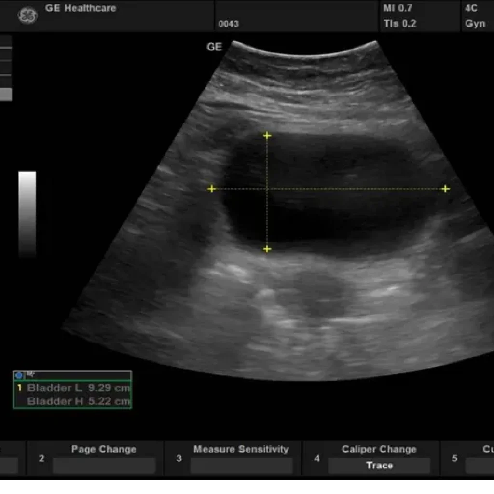Click the softkey number 4 label
The image size is (494, 494).
[x=316, y=458]
